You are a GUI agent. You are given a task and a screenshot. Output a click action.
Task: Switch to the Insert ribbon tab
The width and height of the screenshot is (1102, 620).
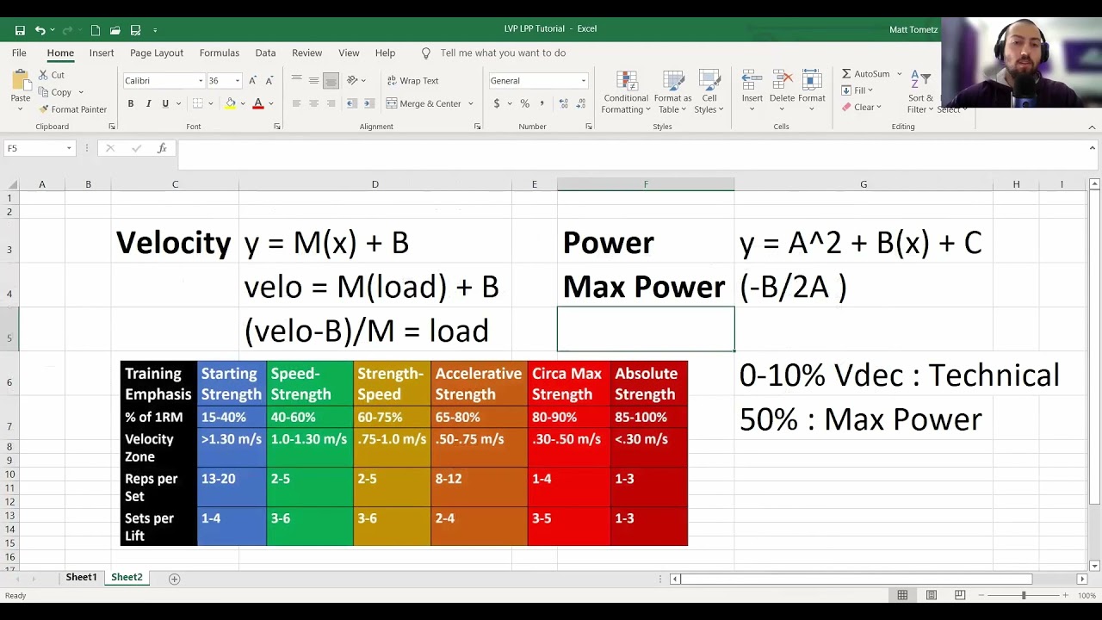coord(102,53)
